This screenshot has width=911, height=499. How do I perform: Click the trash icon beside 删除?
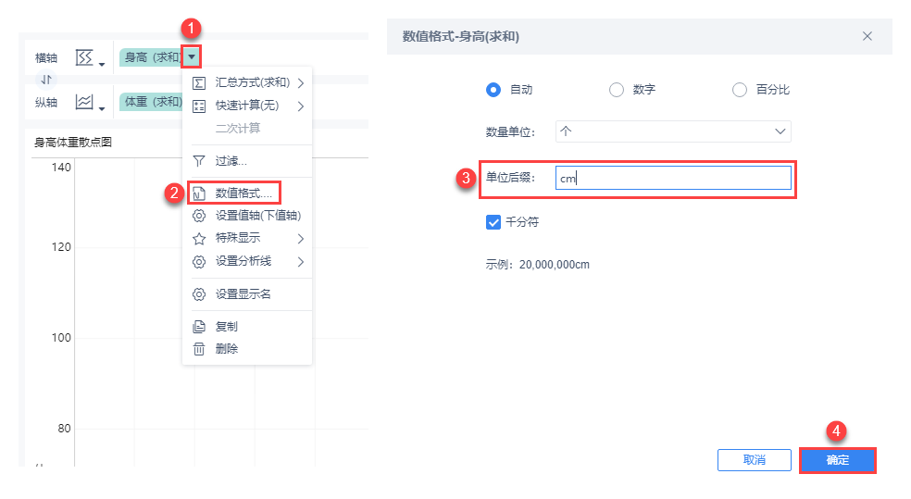tap(198, 349)
